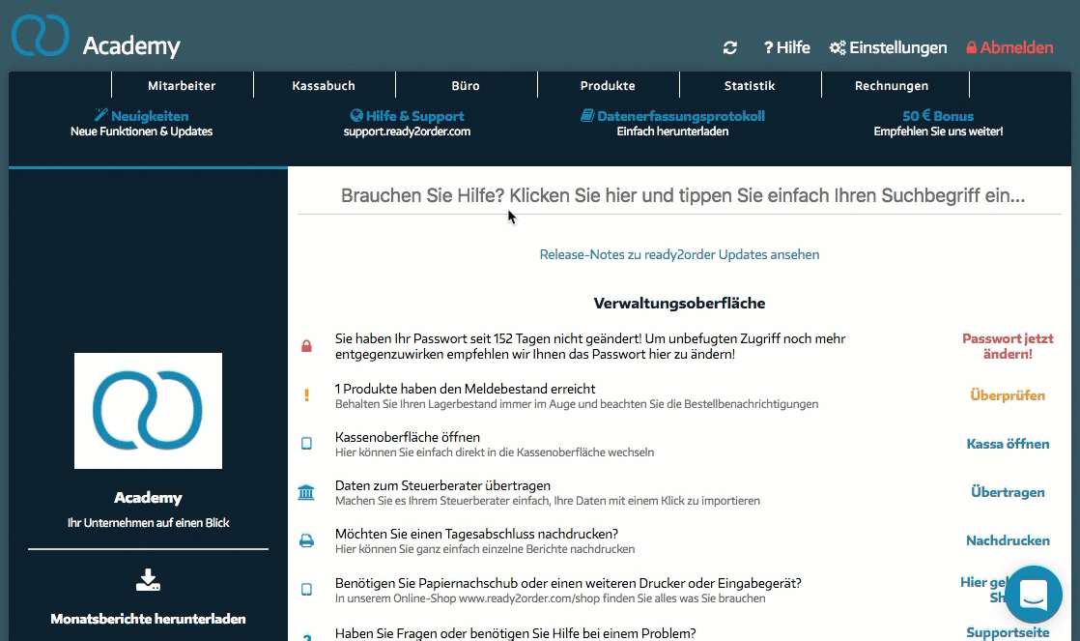Download the Datenerfassungsprotokoll
The image size is (1080, 641).
pos(673,124)
